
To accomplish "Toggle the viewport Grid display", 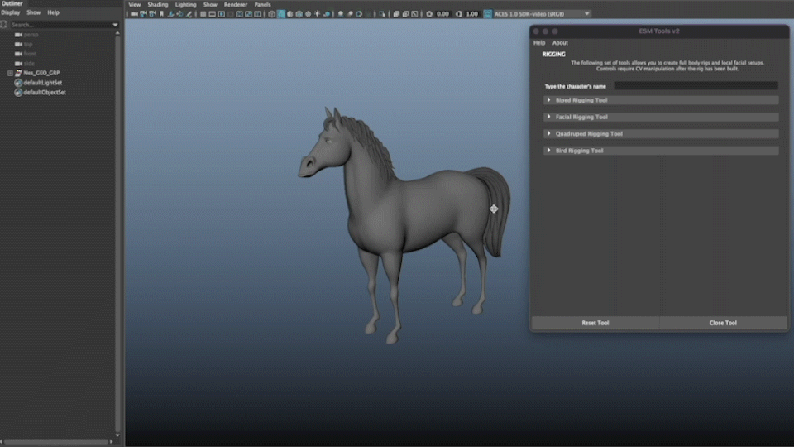I will pyautogui.click(x=203, y=14).
